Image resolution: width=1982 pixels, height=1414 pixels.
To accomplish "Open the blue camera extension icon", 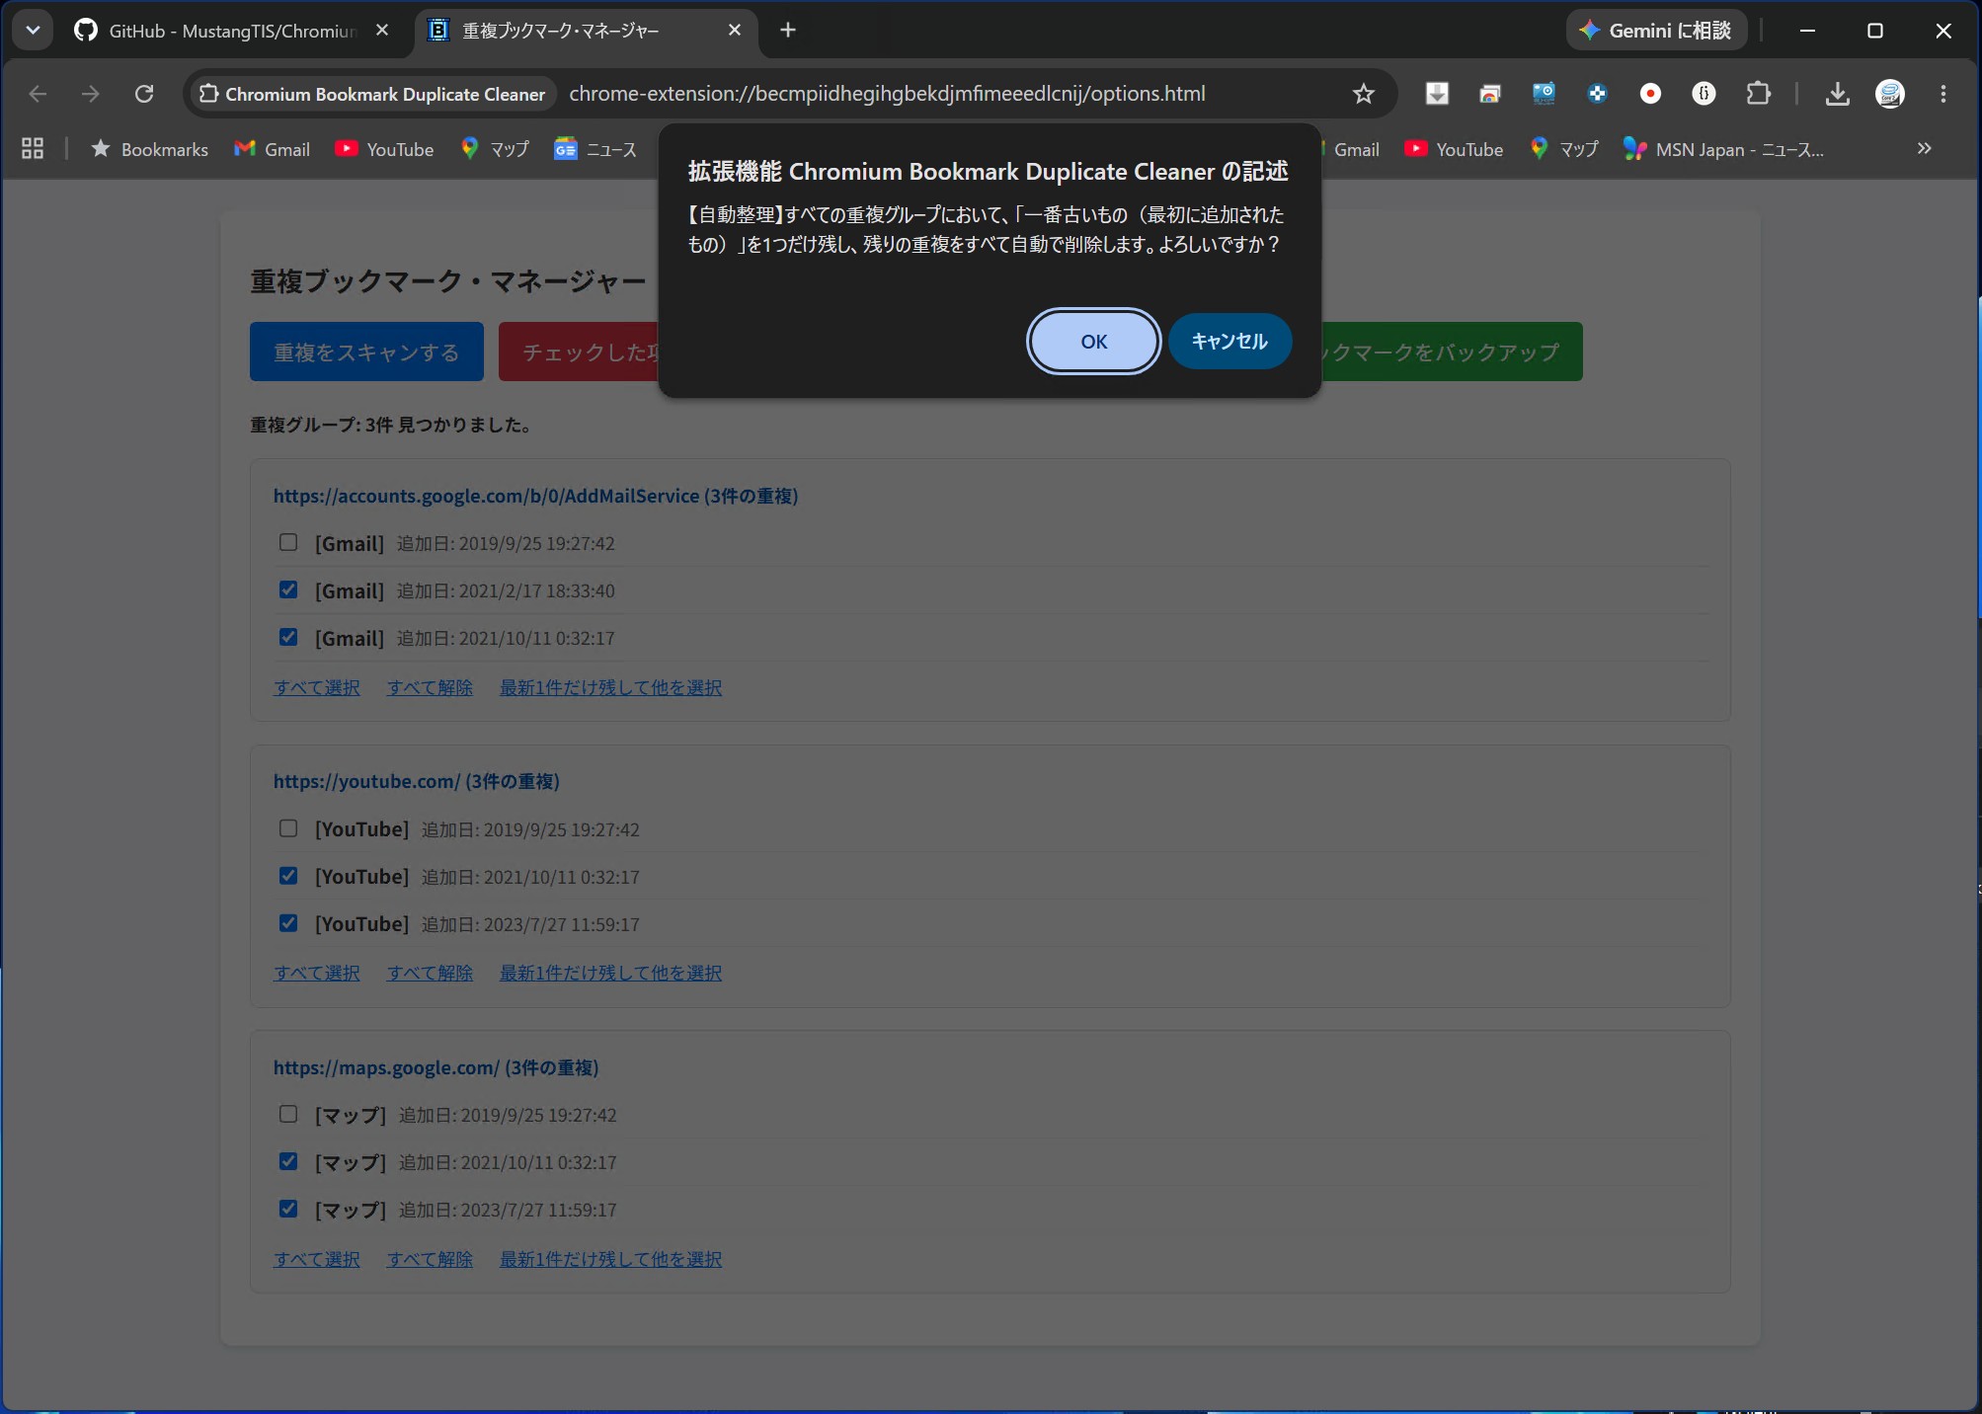I will click(1544, 94).
